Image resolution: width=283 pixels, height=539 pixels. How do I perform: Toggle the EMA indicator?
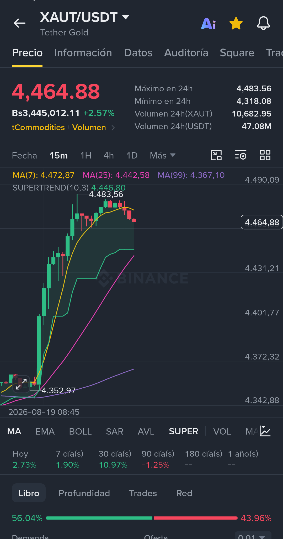[45, 431]
